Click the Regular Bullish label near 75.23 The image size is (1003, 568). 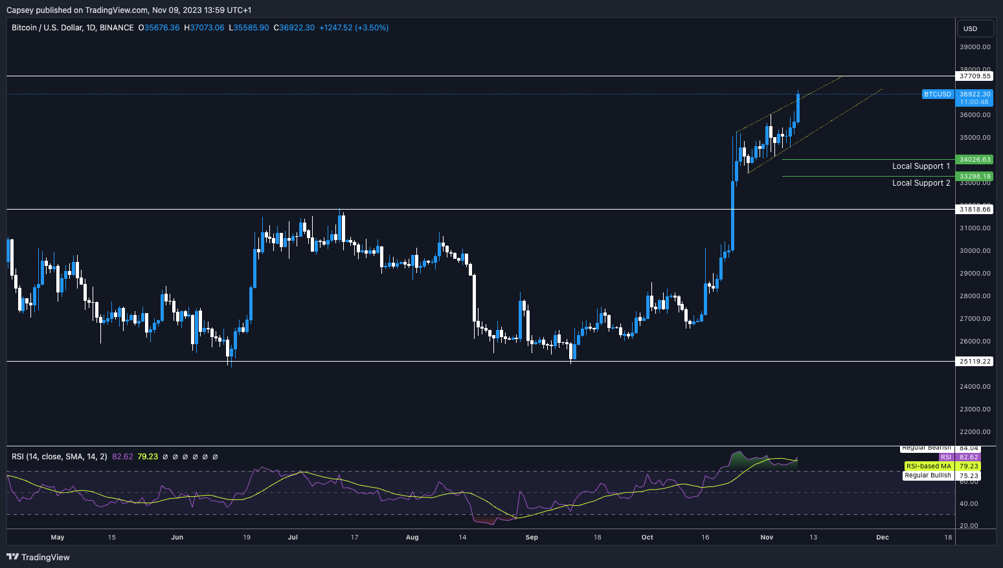[928, 475]
